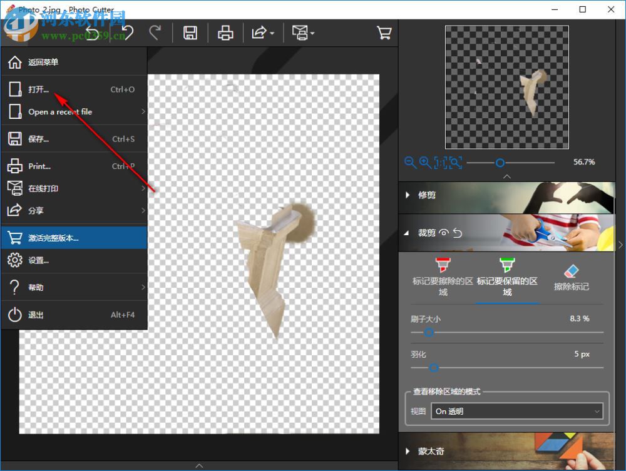This screenshot has width=626, height=471.
Task: Click the fit-to-screen zoom icon
Action: (456, 163)
